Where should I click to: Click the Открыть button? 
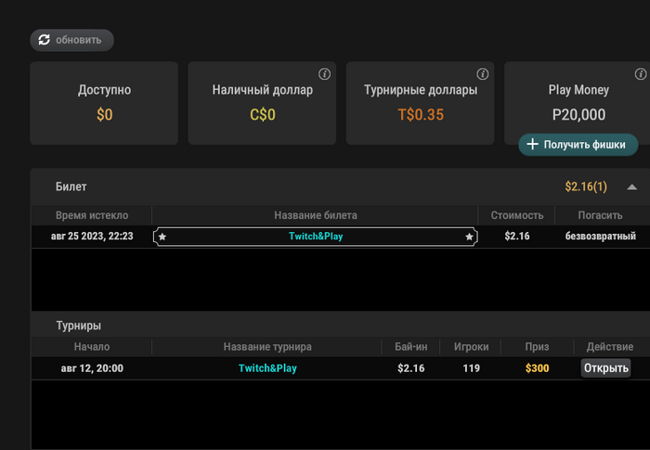(605, 368)
